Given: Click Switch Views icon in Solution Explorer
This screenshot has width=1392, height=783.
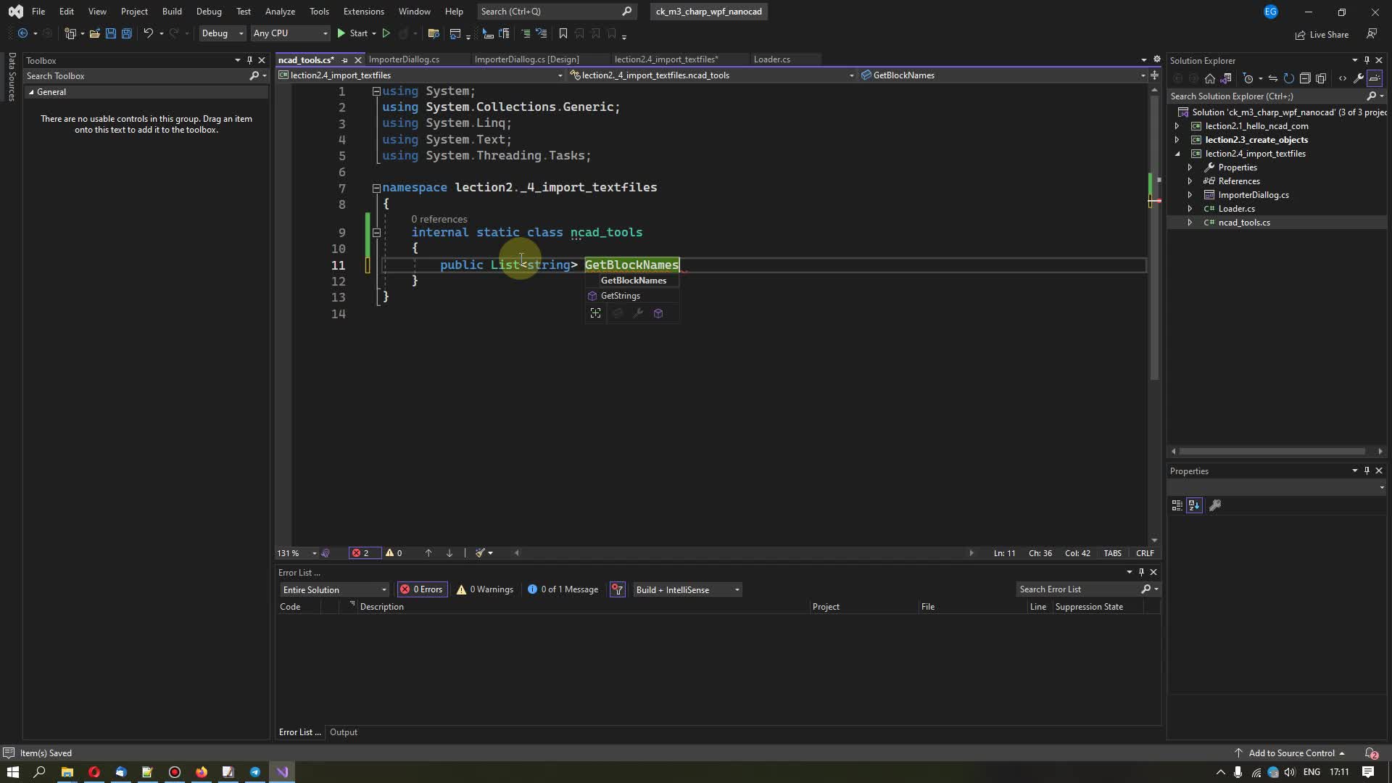Looking at the screenshot, I should 1226,78.
